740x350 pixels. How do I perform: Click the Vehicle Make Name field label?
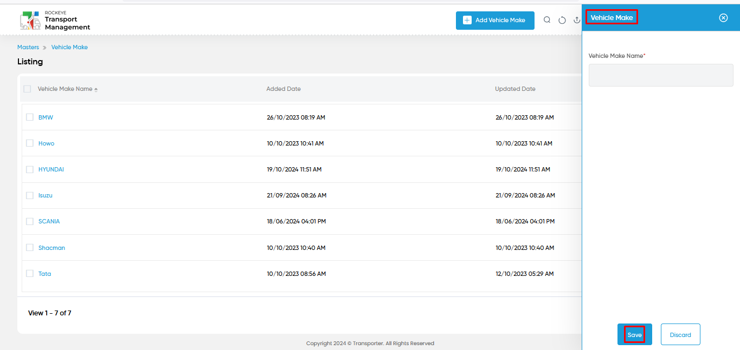[x=617, y=56]
